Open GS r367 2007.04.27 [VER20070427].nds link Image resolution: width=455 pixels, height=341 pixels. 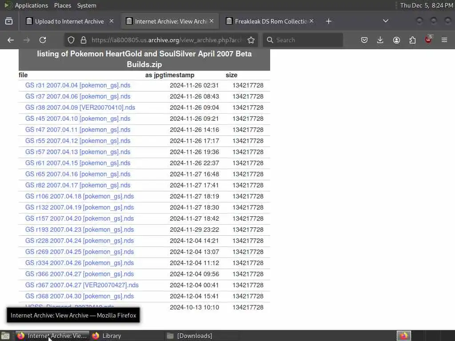point(82,285)
